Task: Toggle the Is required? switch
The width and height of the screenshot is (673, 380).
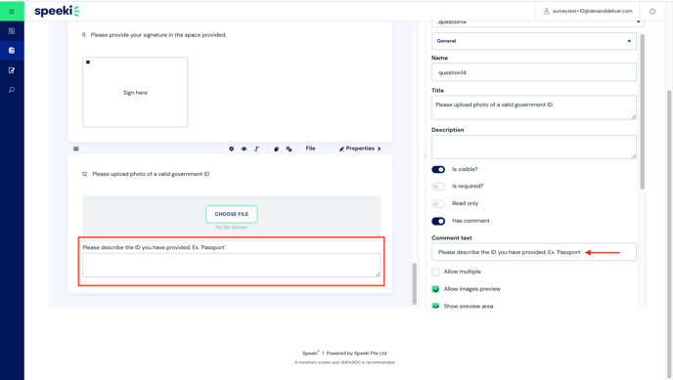Action: pyautogui.click(x=438, y=187)
